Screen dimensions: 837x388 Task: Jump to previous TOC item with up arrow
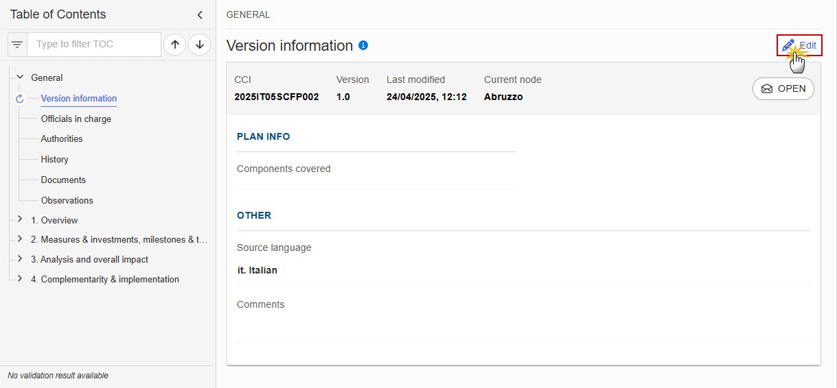tap(175, 45)
